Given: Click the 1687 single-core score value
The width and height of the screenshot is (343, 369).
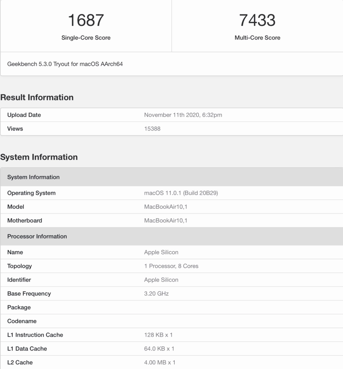Looking at the screenshot, I should pos(86,20).
